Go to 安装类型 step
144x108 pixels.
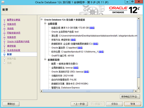click(11, 37)
